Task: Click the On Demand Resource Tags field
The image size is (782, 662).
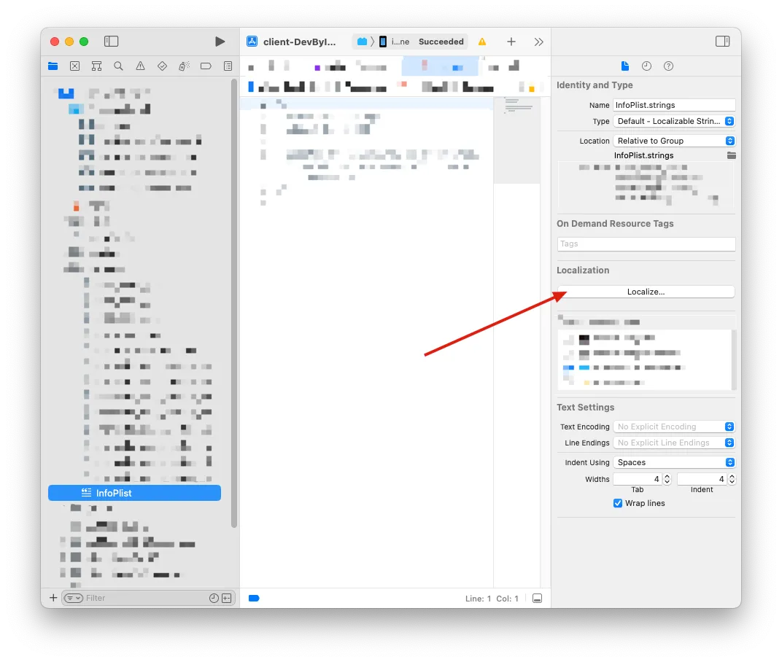Action: click(x=646, y=244)
